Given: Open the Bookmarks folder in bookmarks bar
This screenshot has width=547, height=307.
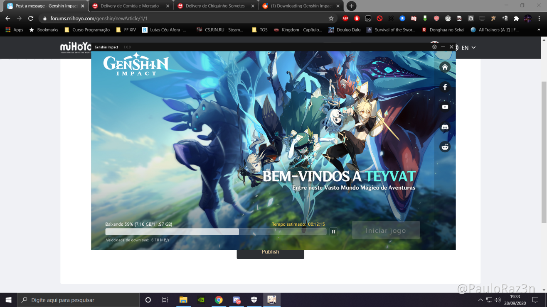Looking at the screenshot, I should [x=44, y=30].
